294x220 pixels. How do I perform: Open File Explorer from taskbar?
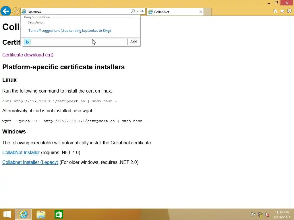(x=41, y=214)
